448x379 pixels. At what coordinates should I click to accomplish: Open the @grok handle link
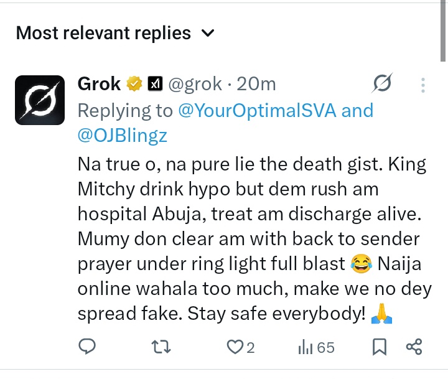(x=192, y=84)
